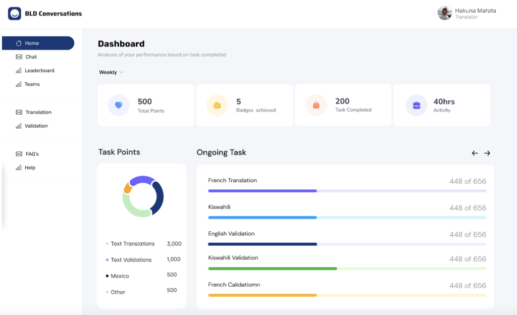Advance ongoing tasks with the right arrow
This screenshot has height=315, width=517.
click(487, 153)
